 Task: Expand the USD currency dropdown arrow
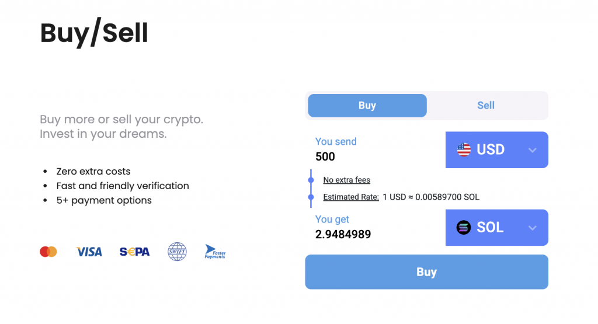coord(532,150)
